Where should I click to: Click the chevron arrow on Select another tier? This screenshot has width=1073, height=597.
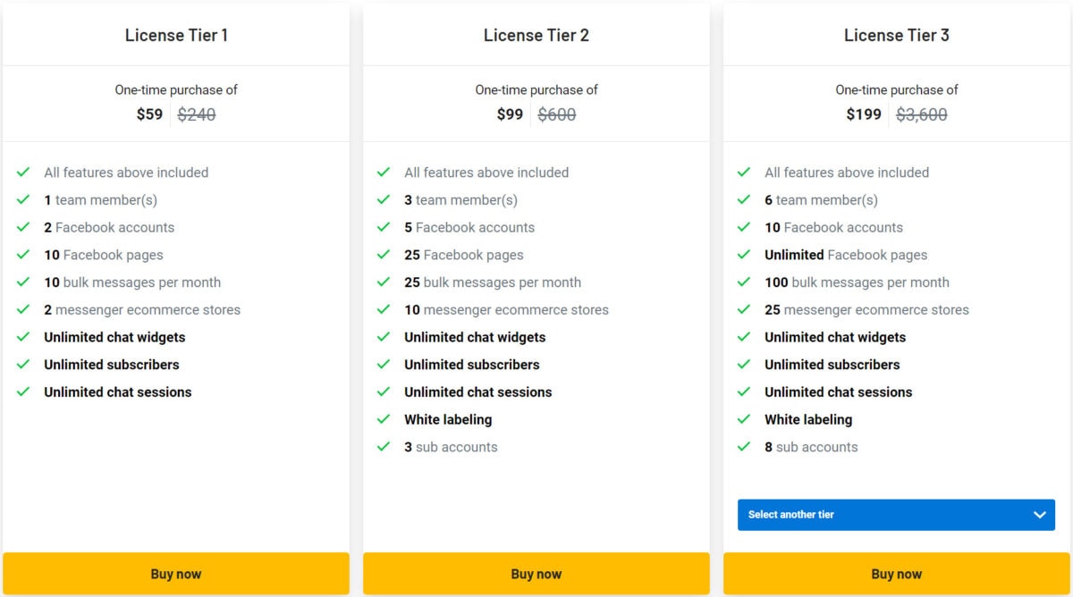1039,515
